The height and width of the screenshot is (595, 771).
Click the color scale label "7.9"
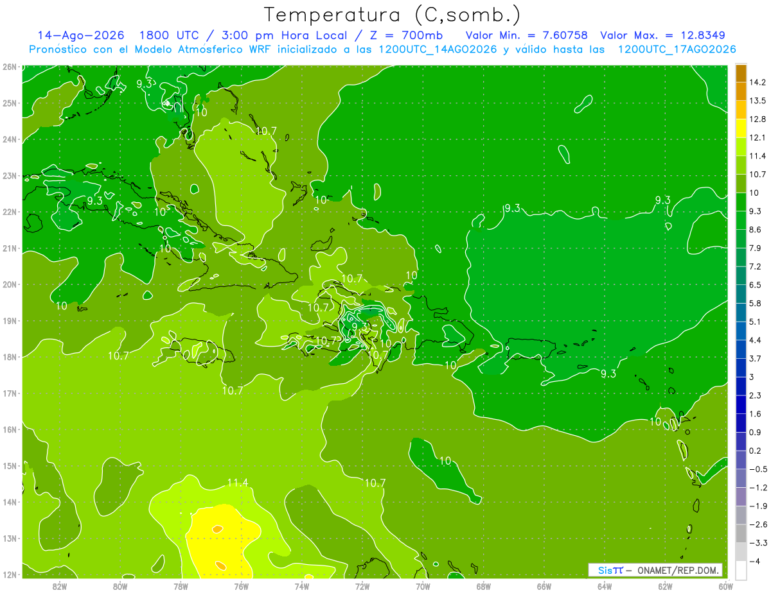(x=756, y=248)
